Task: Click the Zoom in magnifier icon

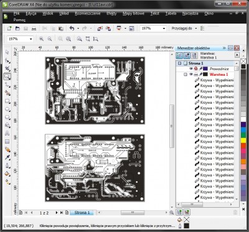Action: coord(41,39)
